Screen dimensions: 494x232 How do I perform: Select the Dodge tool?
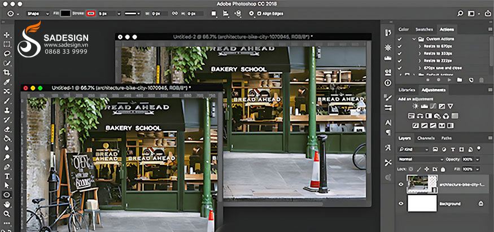click(x=7, y=157)
